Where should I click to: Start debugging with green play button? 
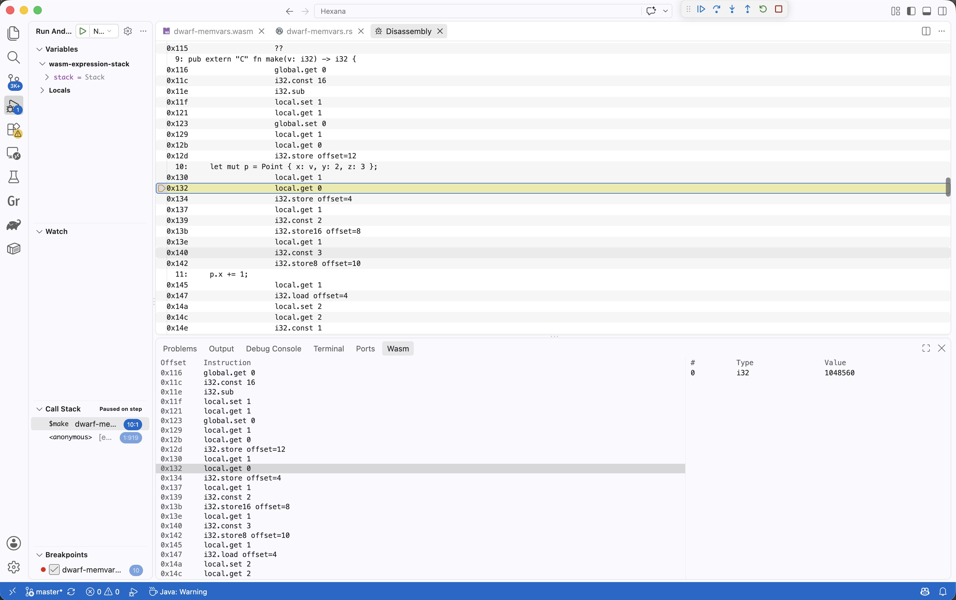click(x=82, y=31)
